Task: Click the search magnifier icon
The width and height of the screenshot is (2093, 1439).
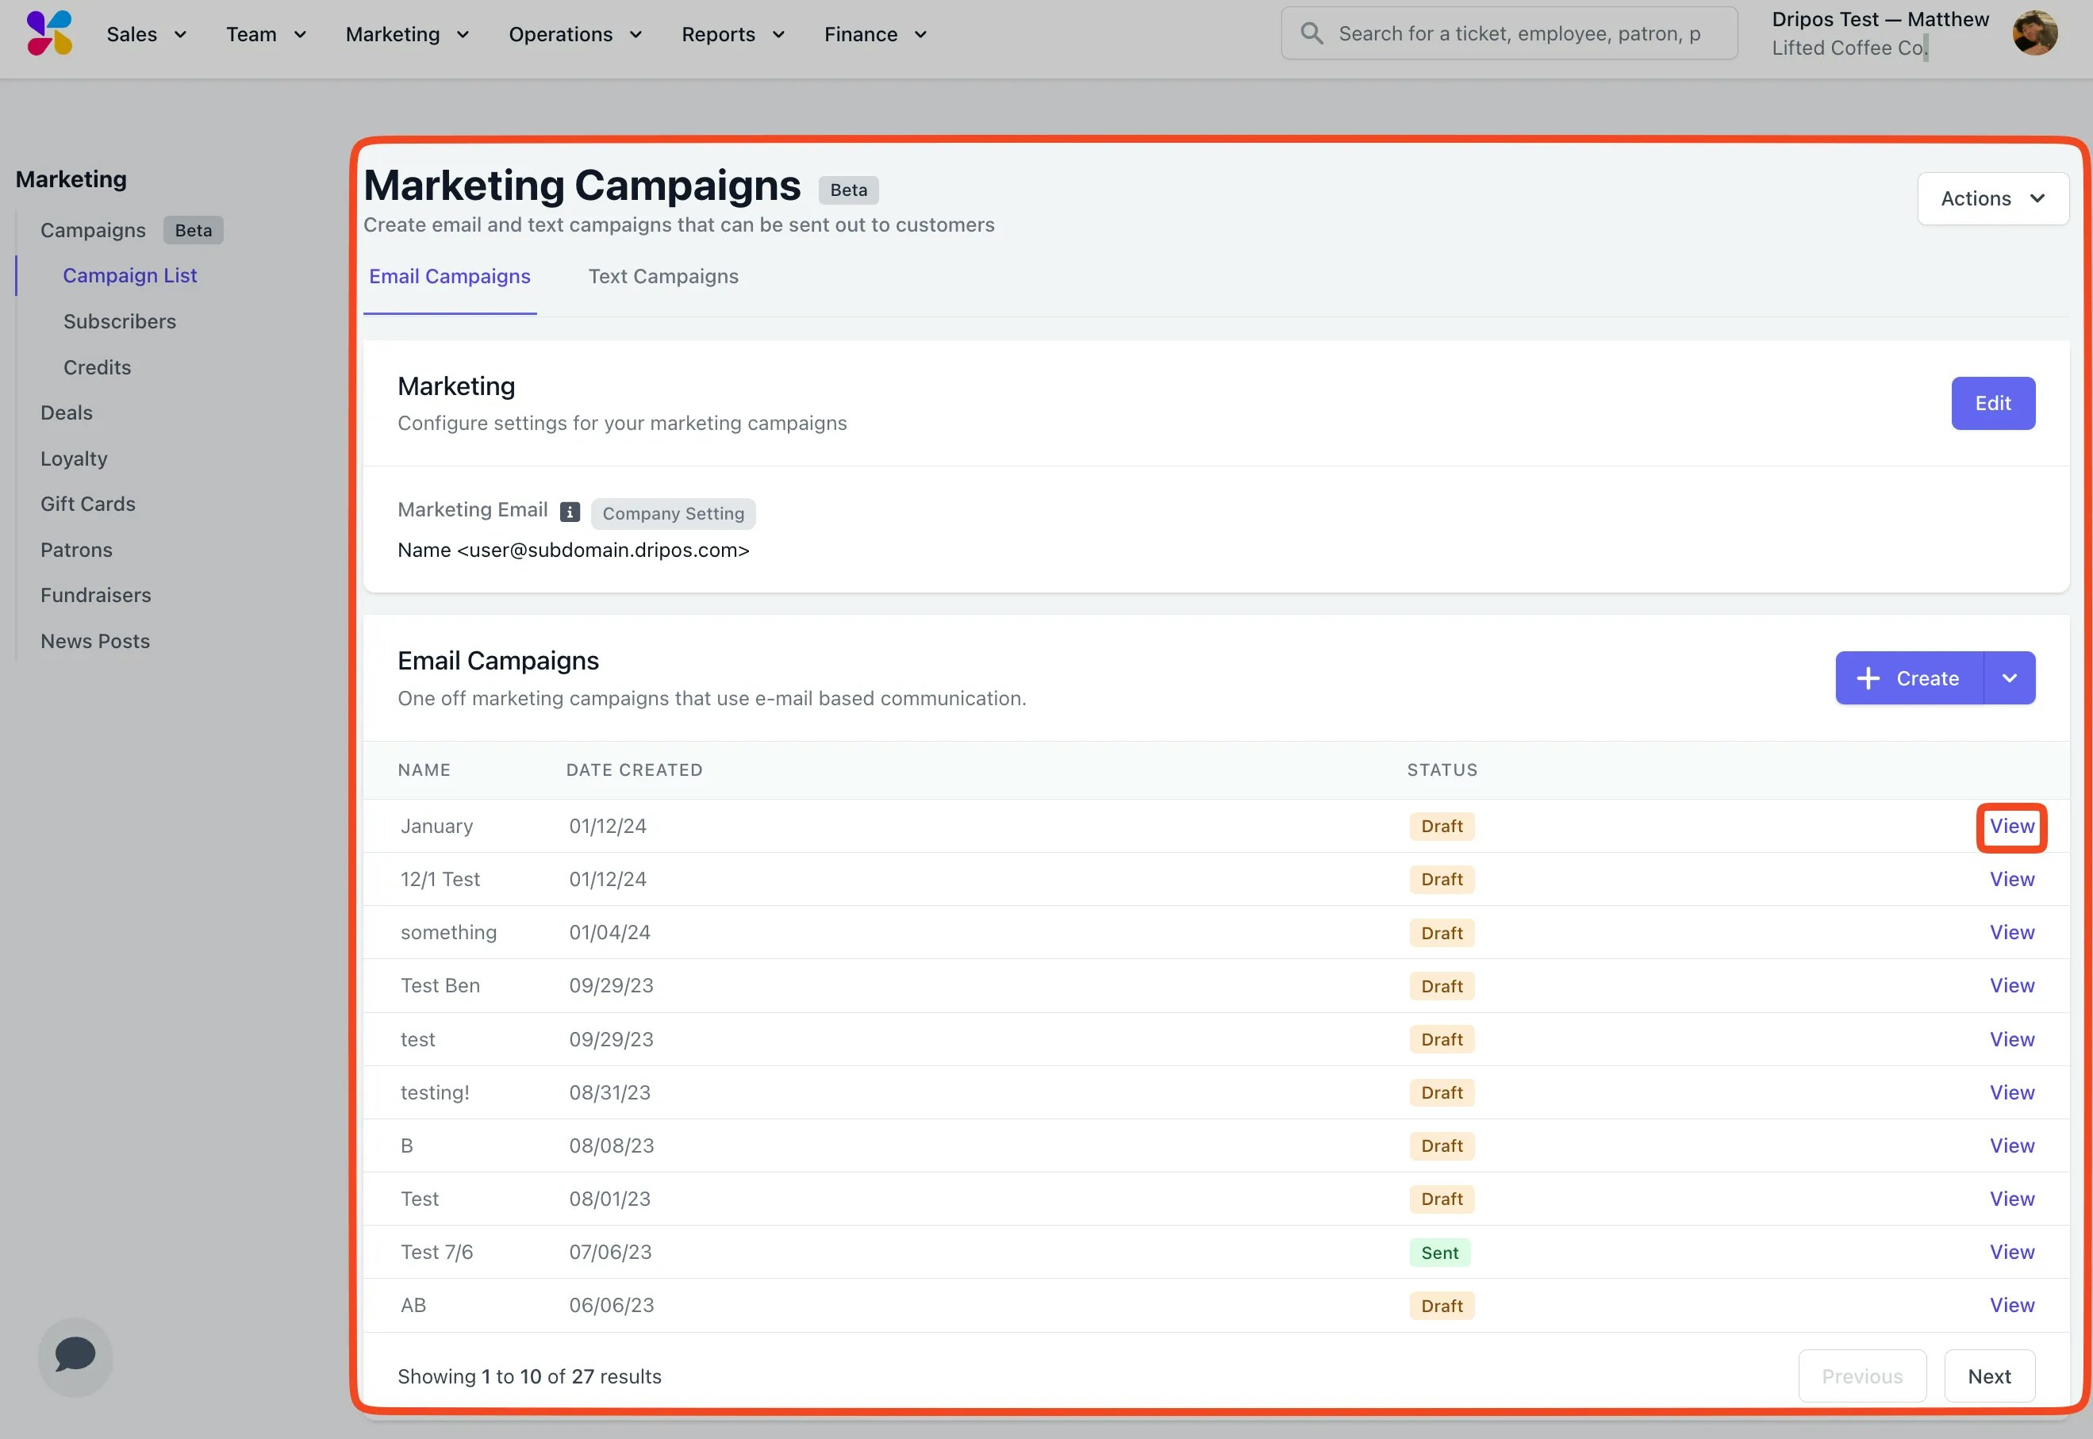Action: pyautogui.click(x=1311, y=33)
